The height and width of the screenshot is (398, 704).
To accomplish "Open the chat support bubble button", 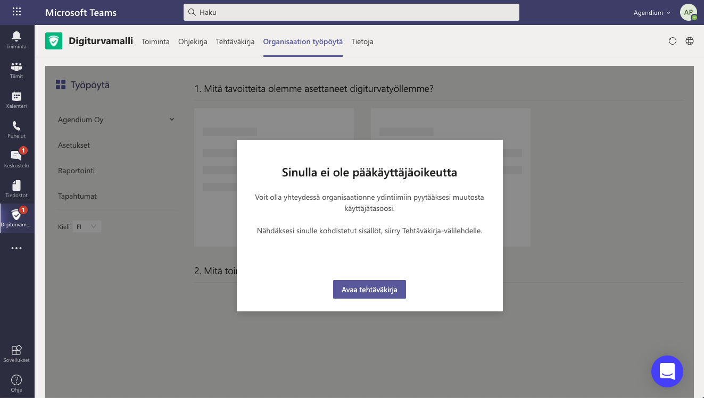I will point(667,371).
